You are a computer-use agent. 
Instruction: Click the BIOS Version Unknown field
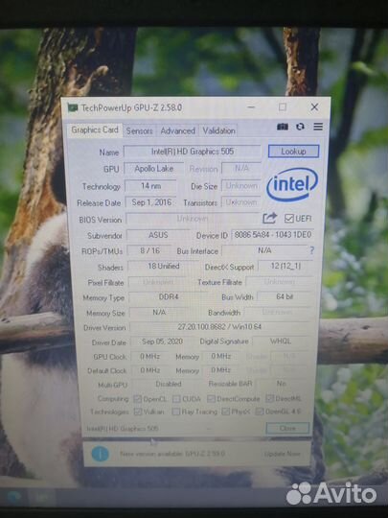click(x=193, y=219)
